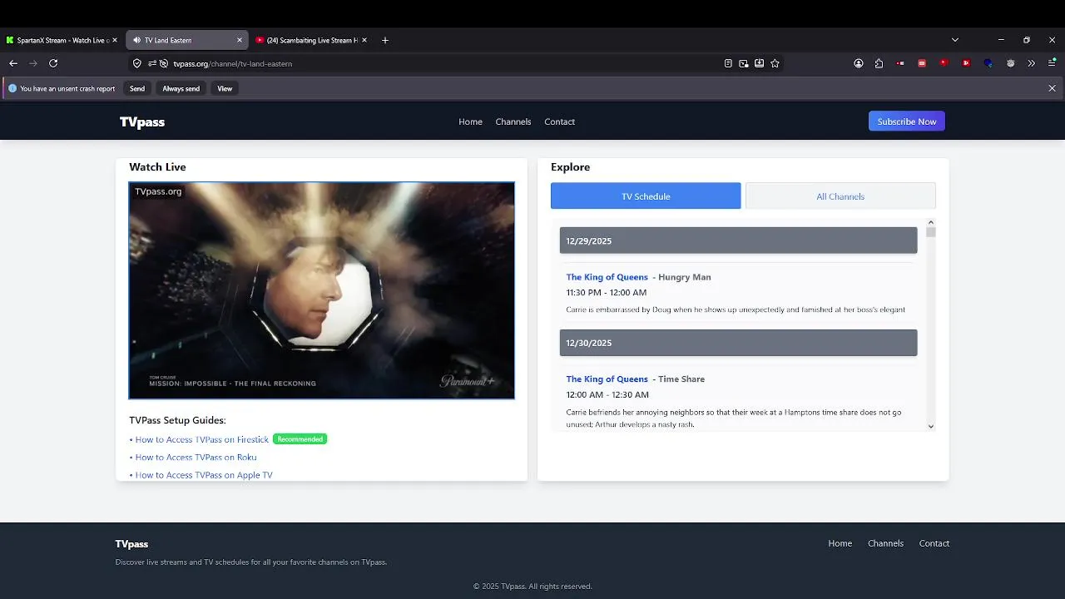Click Always send for crash reports

tap(181, 88)
